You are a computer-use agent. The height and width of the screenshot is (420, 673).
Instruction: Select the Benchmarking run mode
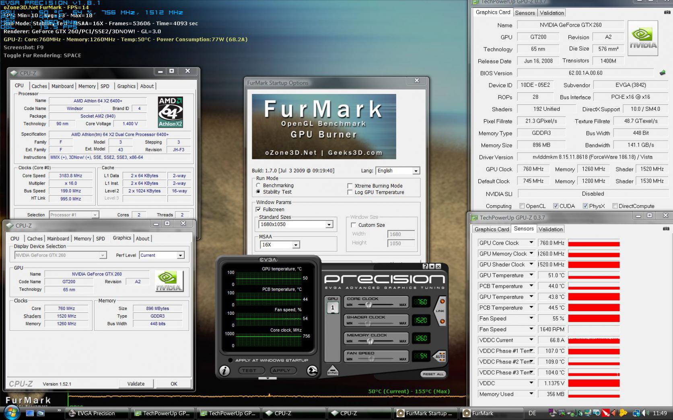(x=258, y=186)
